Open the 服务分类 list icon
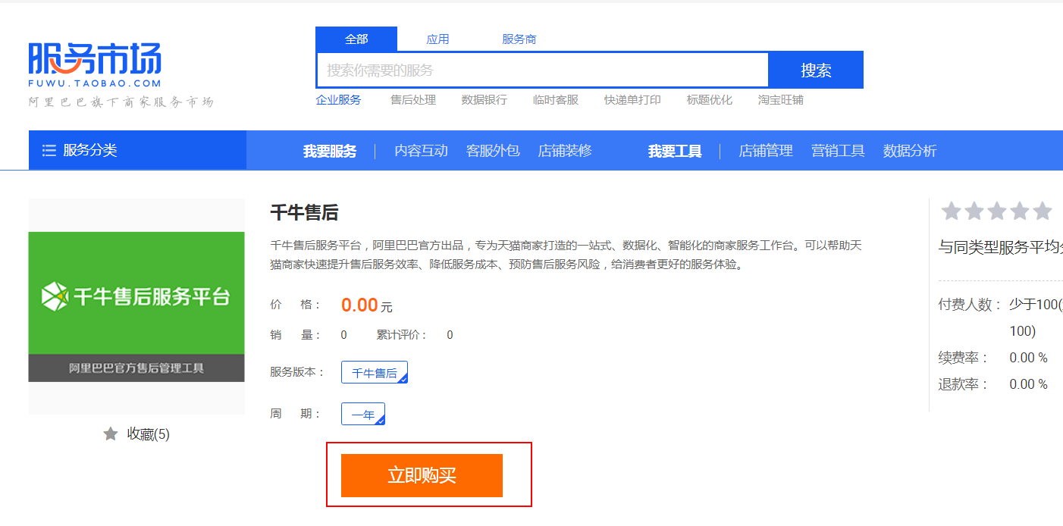1063x526 pixels. coord(49,150)
